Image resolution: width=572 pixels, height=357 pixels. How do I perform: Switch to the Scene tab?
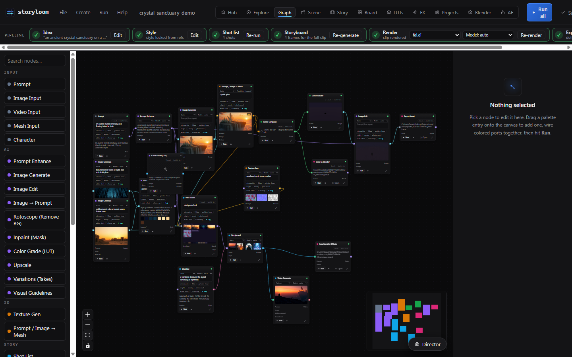[x=311, y=12]
